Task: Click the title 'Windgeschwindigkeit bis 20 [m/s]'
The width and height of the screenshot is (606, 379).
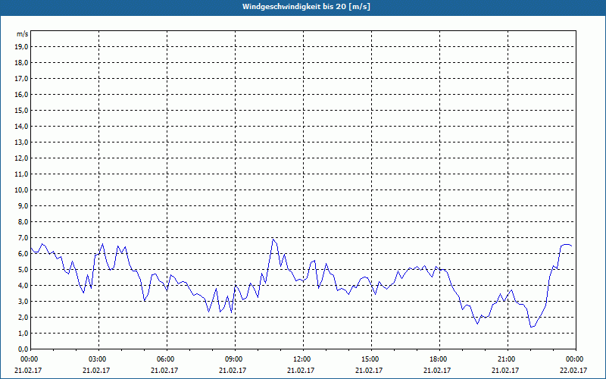Action: click(x=306, y=7)
